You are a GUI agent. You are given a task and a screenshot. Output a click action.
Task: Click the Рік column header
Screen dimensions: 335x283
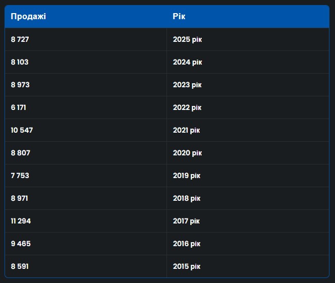click(179, 17)
